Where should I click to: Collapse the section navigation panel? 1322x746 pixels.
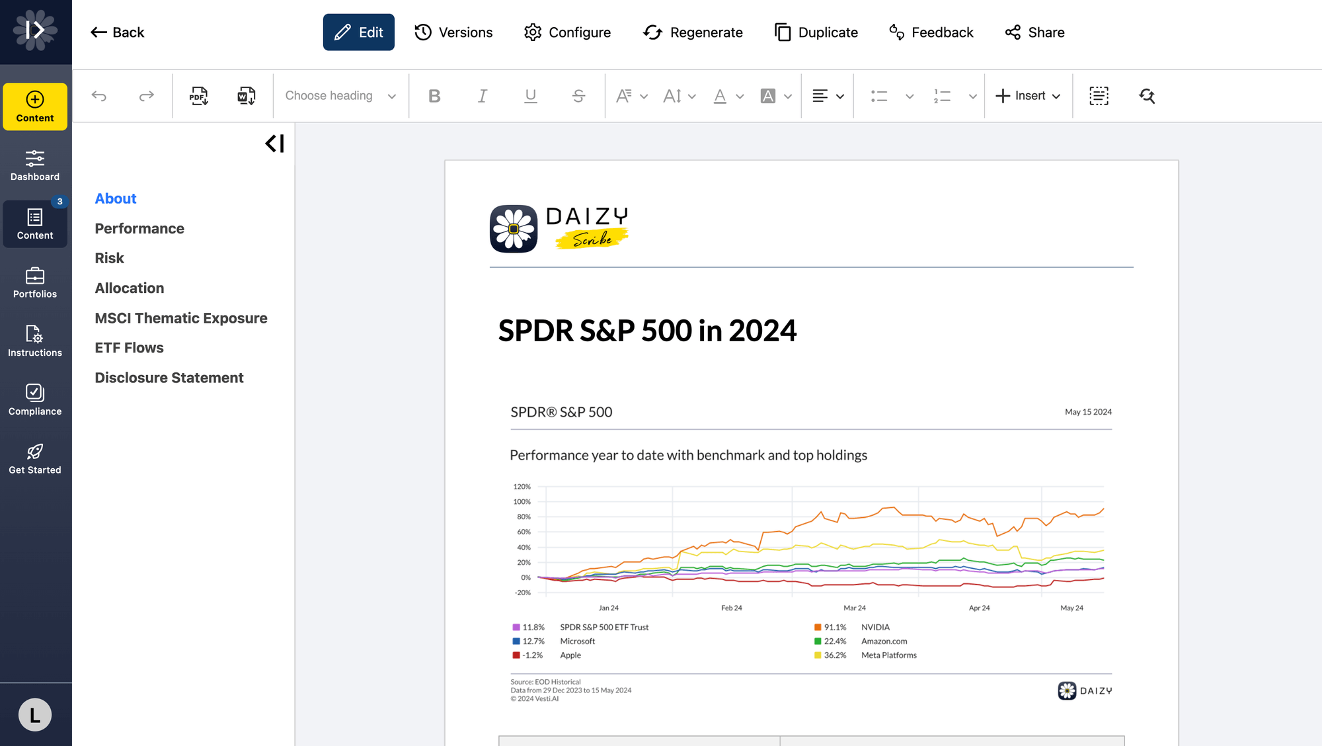pyautogui.click(x=274, y=144)
